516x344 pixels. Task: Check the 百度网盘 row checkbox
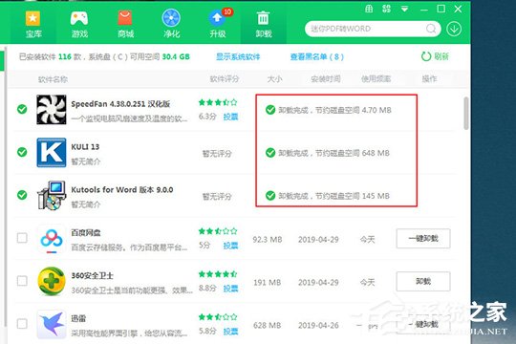22,238
